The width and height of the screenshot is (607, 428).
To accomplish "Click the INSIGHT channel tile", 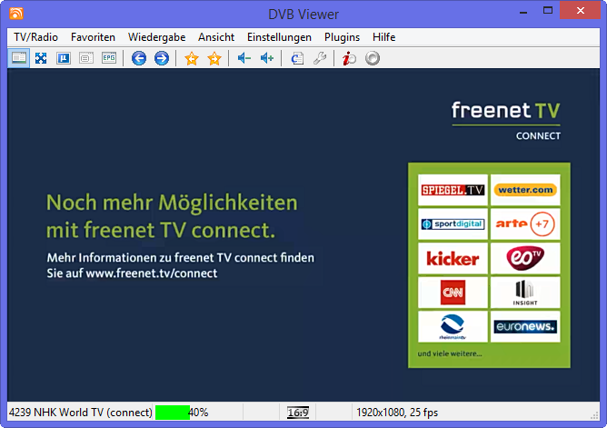I will click(525, 293).
